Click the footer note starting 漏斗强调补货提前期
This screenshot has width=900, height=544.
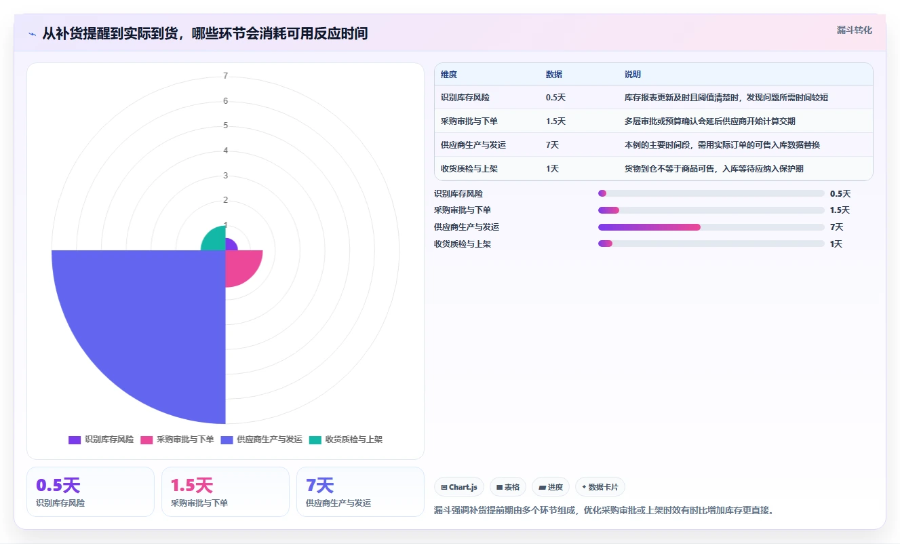pos(604,510)
